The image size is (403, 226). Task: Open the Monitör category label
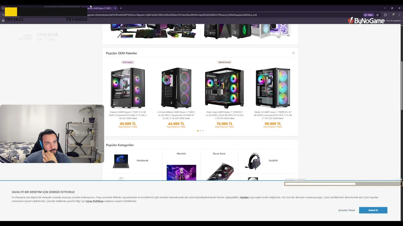click(x=181, y=153)
